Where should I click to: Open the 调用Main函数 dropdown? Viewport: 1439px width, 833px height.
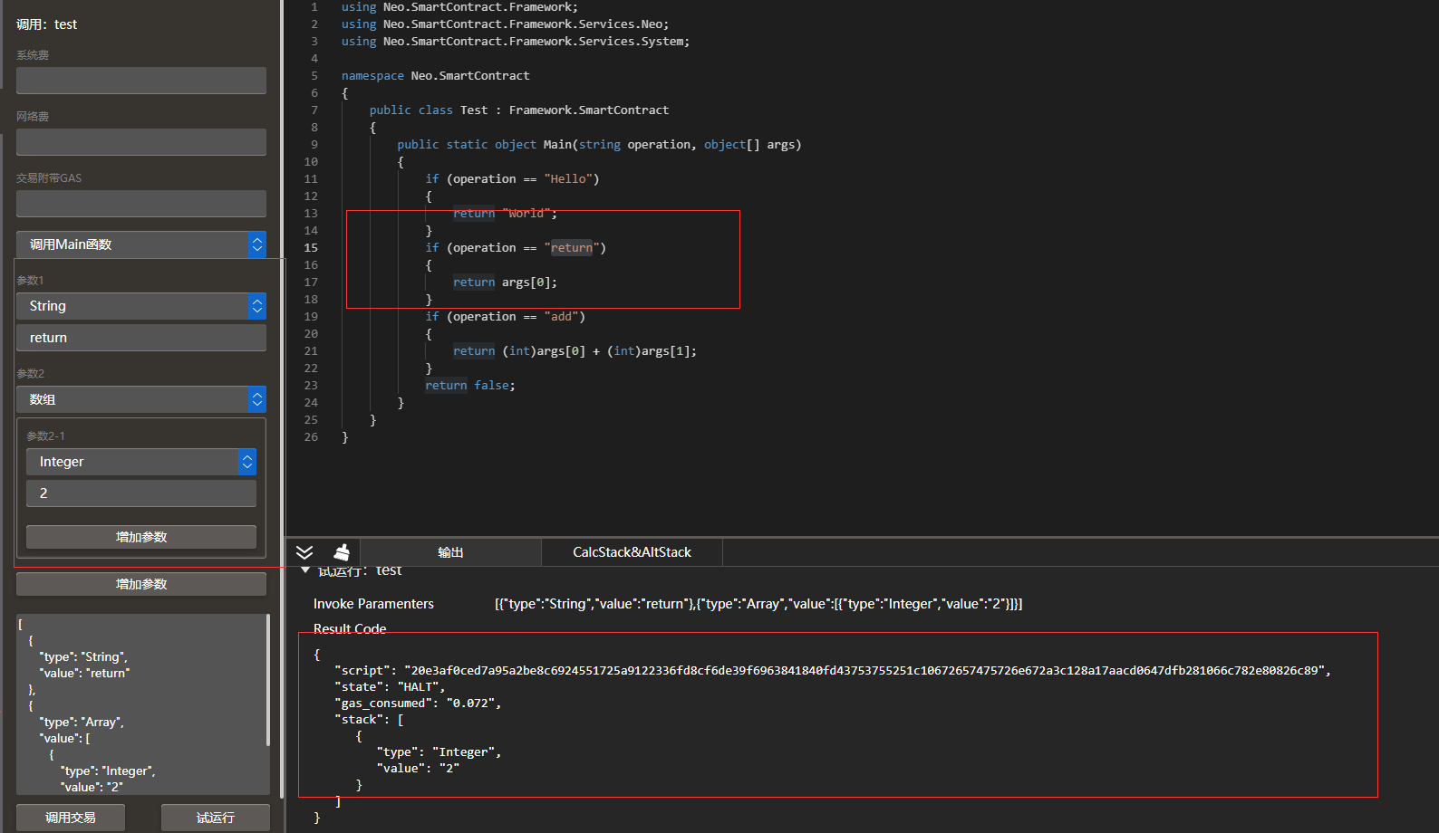[x=140, y=244]
